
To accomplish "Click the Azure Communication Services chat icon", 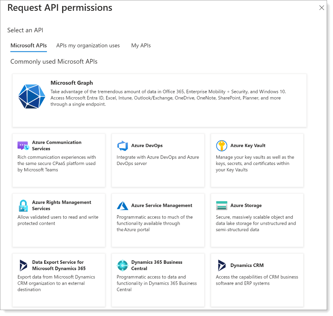I will click(23, 146).
